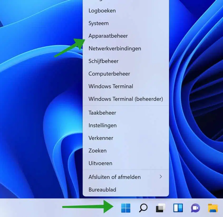Viewport: 223px width, 217px height.
Task: Open Widgets icon on taskbar
Action: pos(178,208)
